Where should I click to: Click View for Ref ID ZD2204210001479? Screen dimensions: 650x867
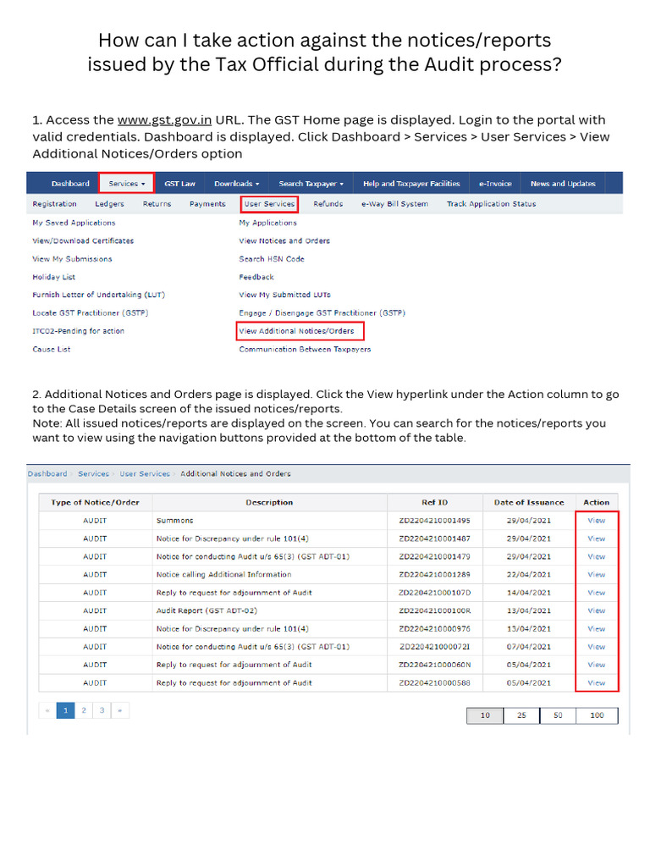pyautogui.click(x=597, y=557)
